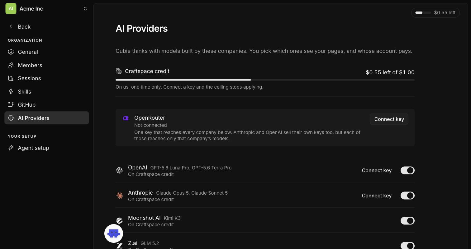The height and width of the screenshot is (249, 471).
Task: Click the OpenRouter "Not connected" status
Action: (x=150, y=125)
